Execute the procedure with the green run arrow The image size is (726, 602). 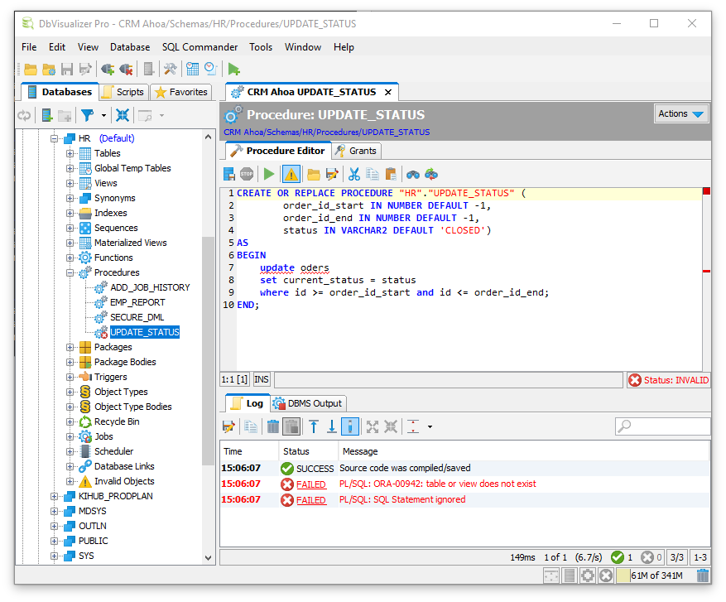(x=268, y=174)
